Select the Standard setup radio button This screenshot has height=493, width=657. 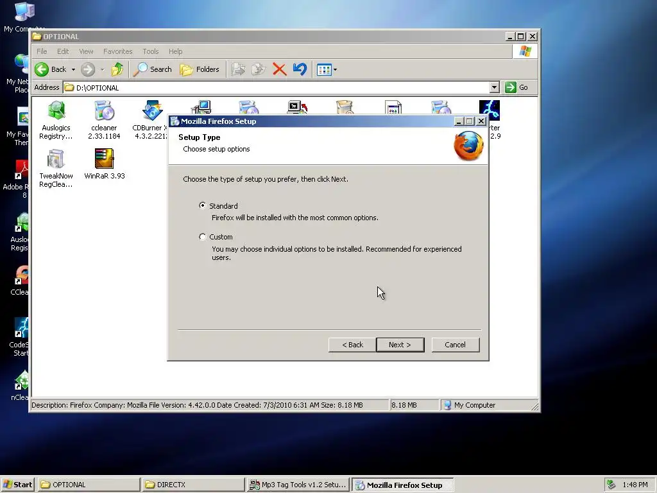[x=202, y=205]
